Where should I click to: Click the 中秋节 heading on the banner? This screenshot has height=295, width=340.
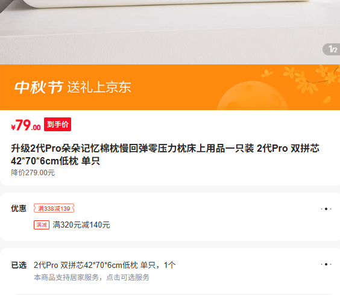(x=39, y=87)
